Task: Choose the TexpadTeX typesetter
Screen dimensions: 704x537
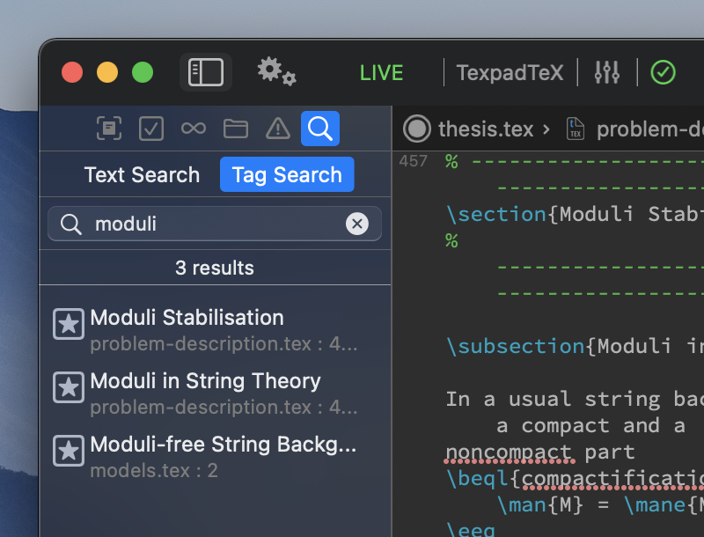Action: coord(510,73)
